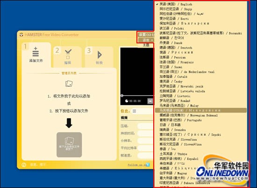Click the 持续时间 value field

[x=145, y=133]
